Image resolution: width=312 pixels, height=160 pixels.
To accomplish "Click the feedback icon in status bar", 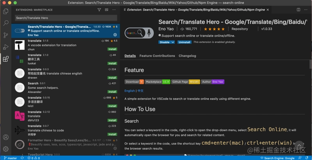I will pyautogui.click(x=300, y=158).
